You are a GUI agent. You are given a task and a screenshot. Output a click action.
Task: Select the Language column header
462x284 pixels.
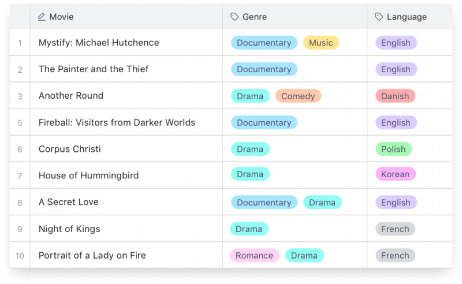(407, 17)
